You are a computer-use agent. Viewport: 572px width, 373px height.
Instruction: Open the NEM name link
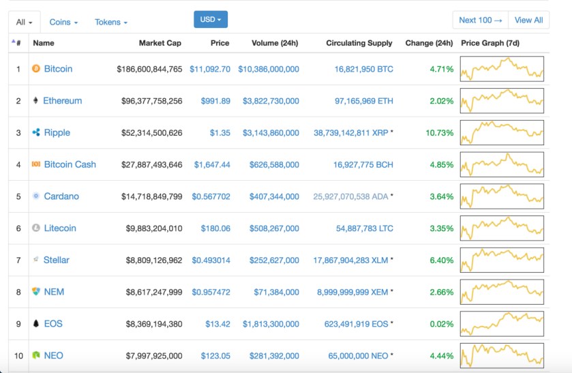point(54,292)
